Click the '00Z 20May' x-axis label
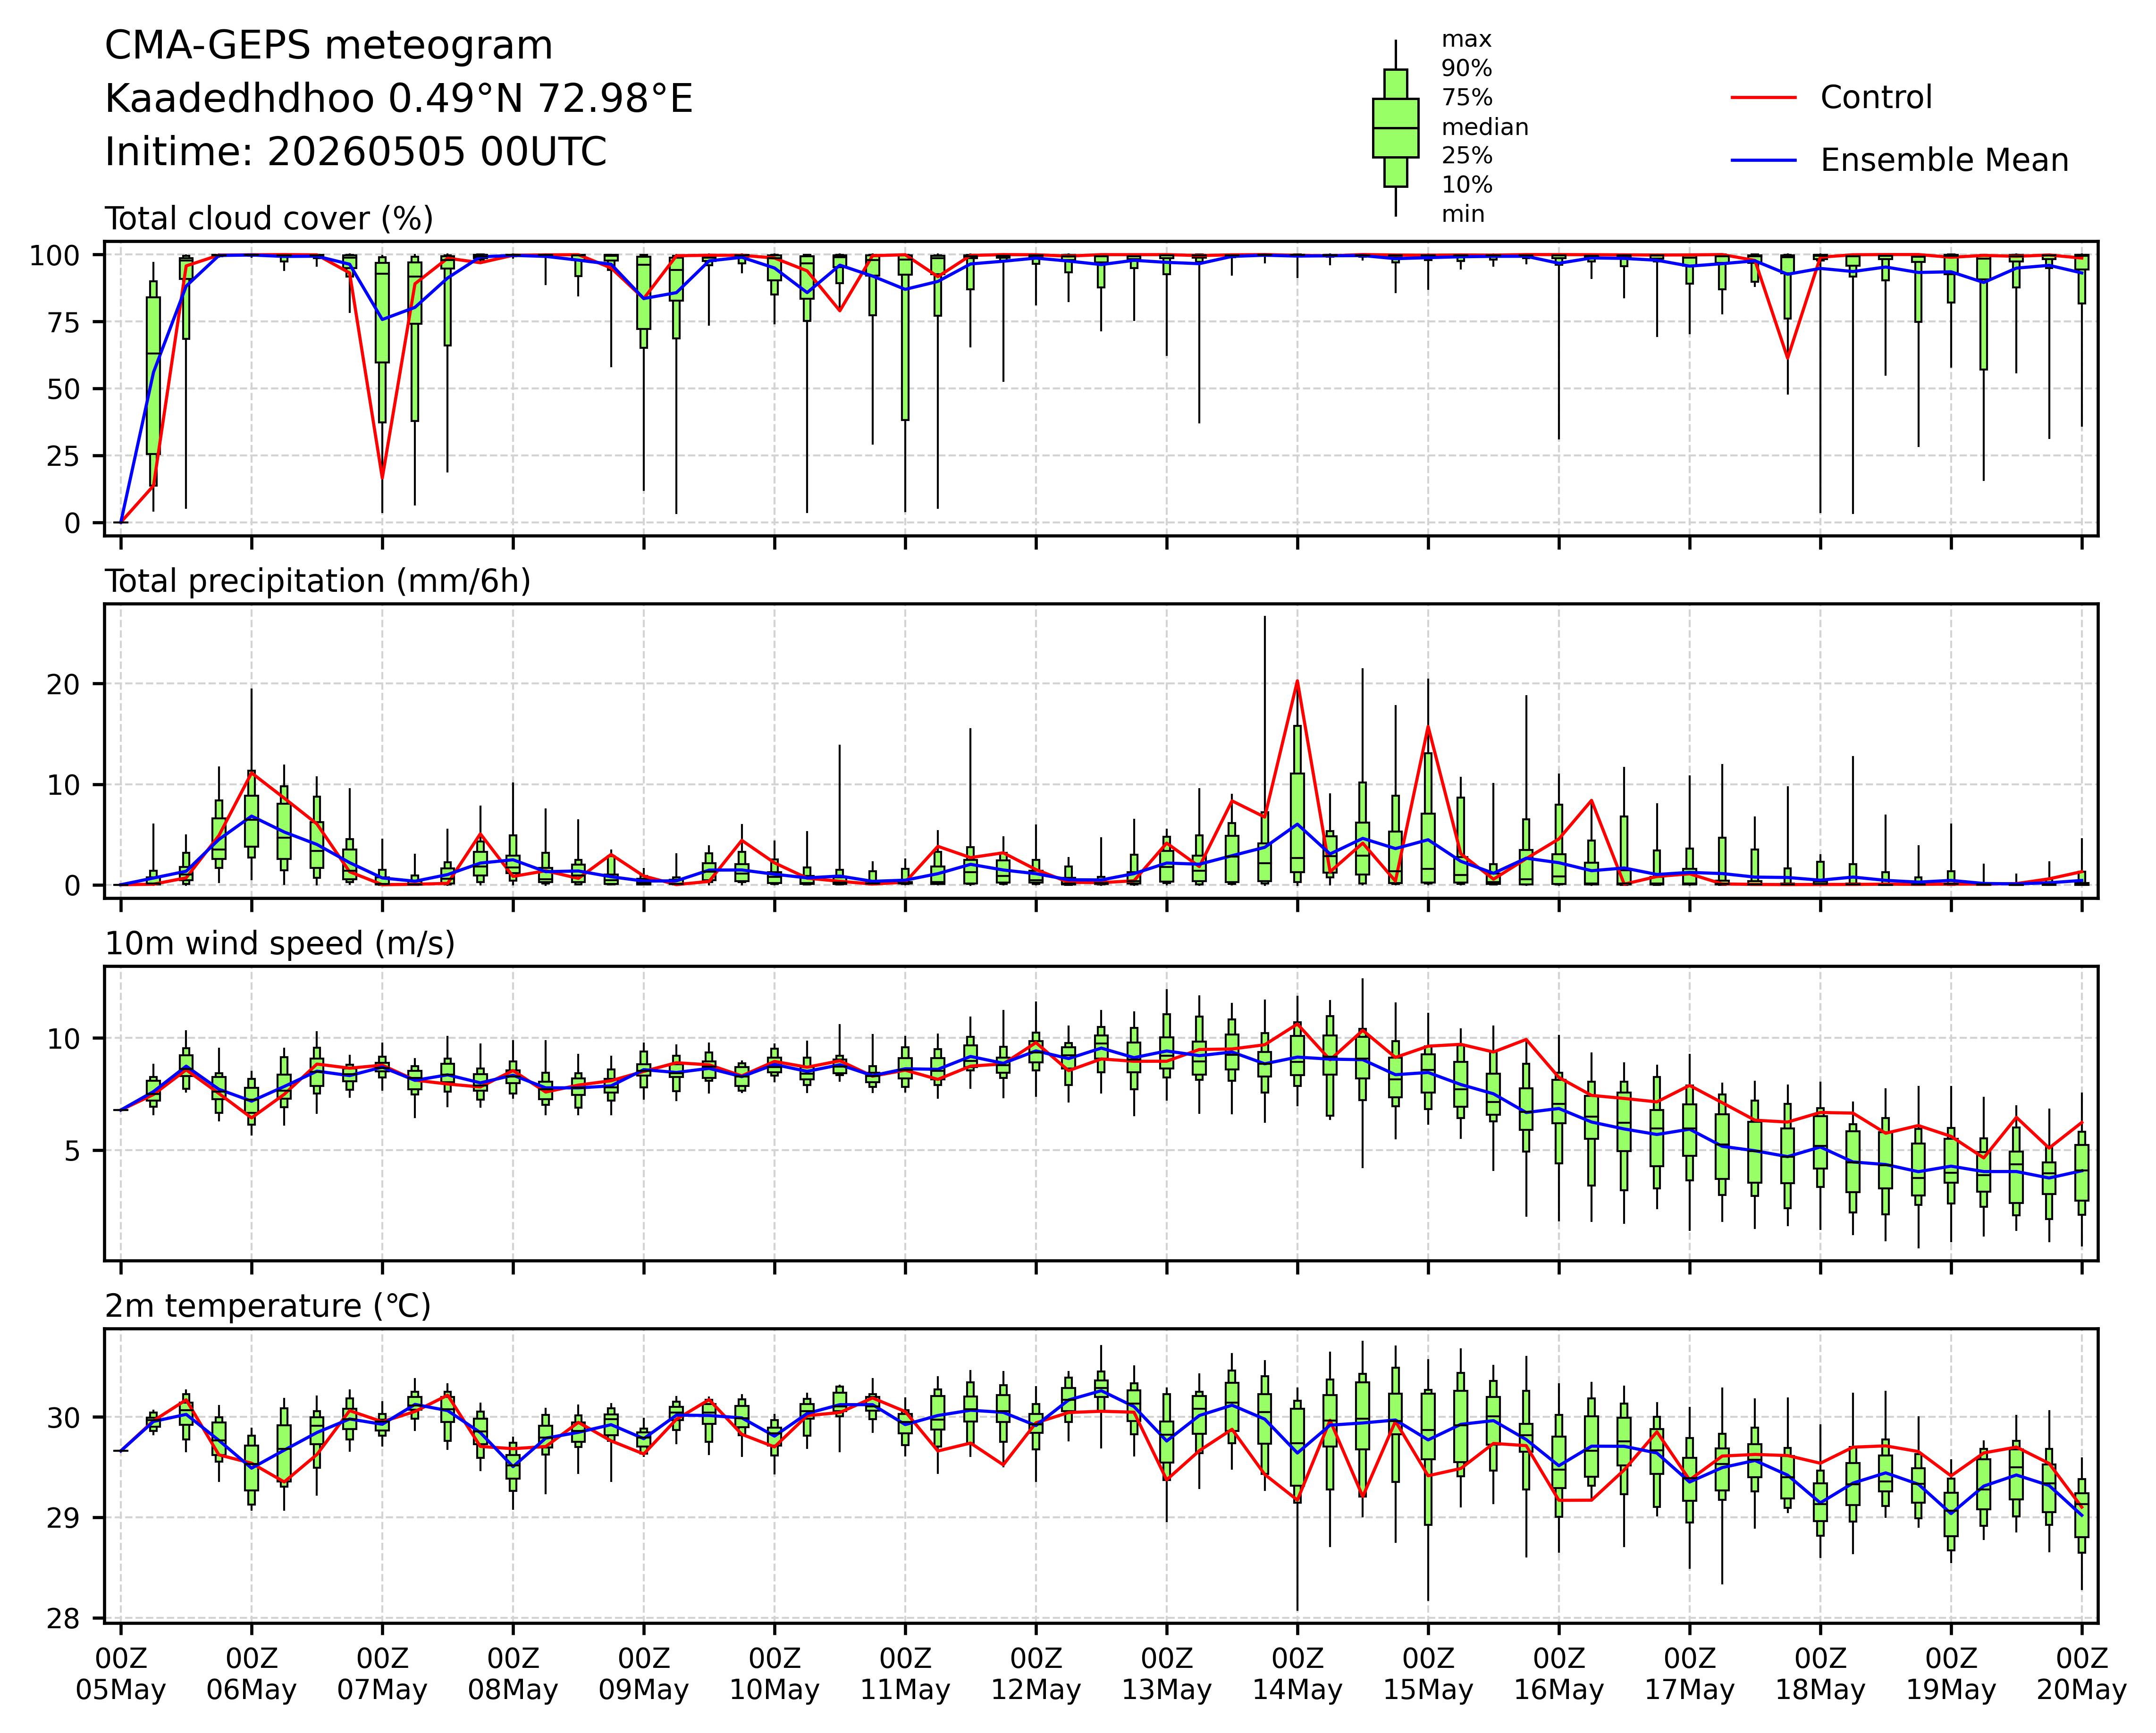Screen dimensions: 2156x1733 click(2082, 1674)
